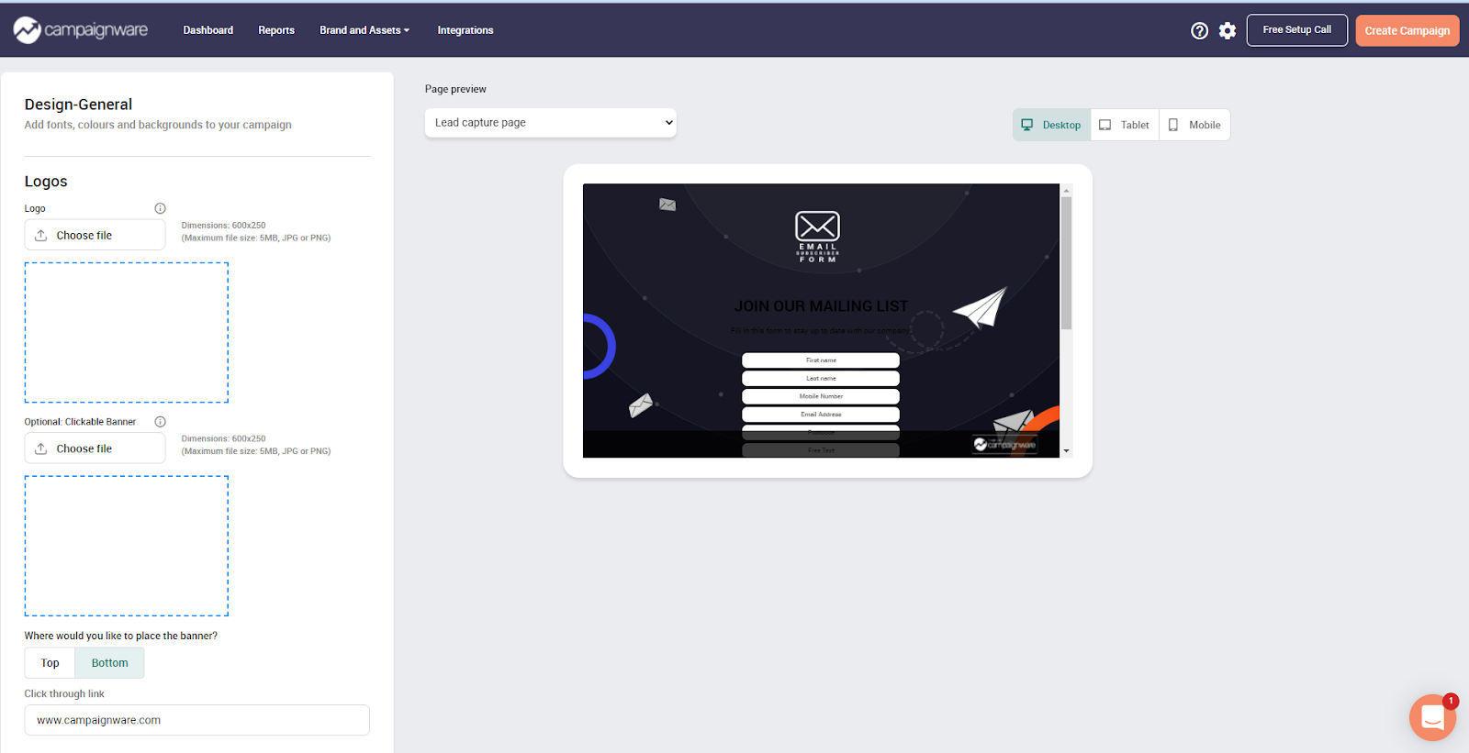Click the campaignware logo
The image size is (1469, 753).
click(x=81, y=30)
